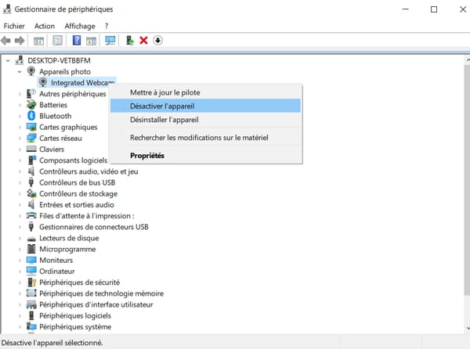Expand the Cartes réseau category
The height and width of the screenshot is (349, 470).
coord(20,139)
